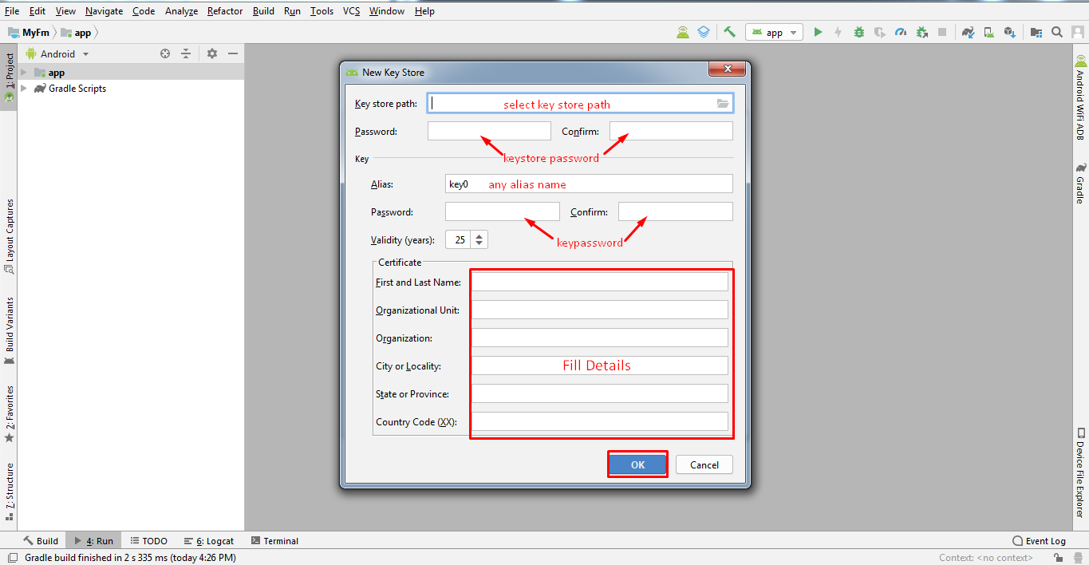Screen dimensions: 1089x565
Task: Click the Alias input field
Action: [x=588, y=184]
